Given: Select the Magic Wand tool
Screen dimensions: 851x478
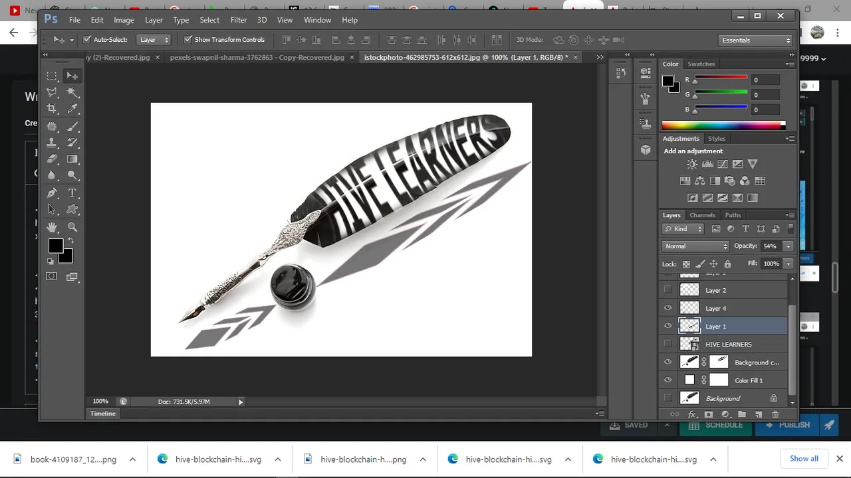Looking at the screenshot, I should (72, 92).
